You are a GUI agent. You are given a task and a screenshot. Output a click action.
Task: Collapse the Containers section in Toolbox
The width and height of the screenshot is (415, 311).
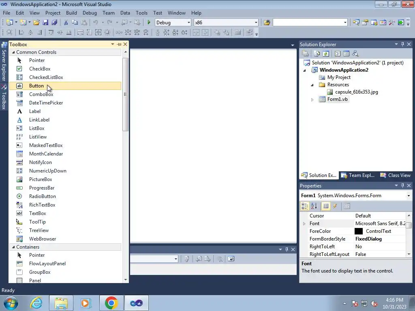pyautogui.click(x=13, y=247)
